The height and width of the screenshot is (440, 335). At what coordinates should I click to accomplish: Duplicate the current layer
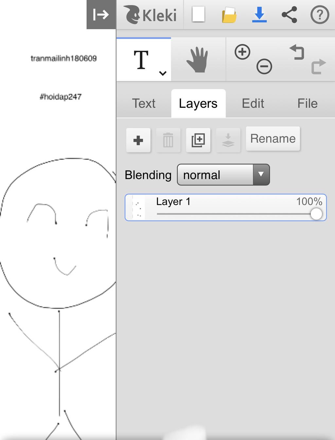198,140
